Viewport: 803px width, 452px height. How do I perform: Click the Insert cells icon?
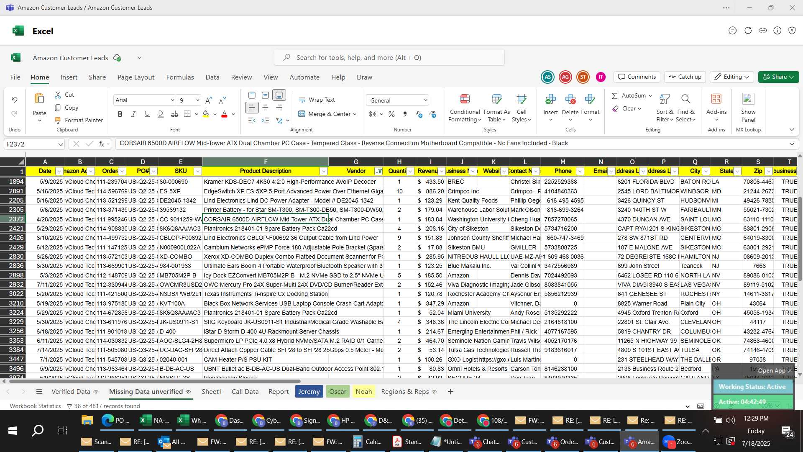[550, 99]
